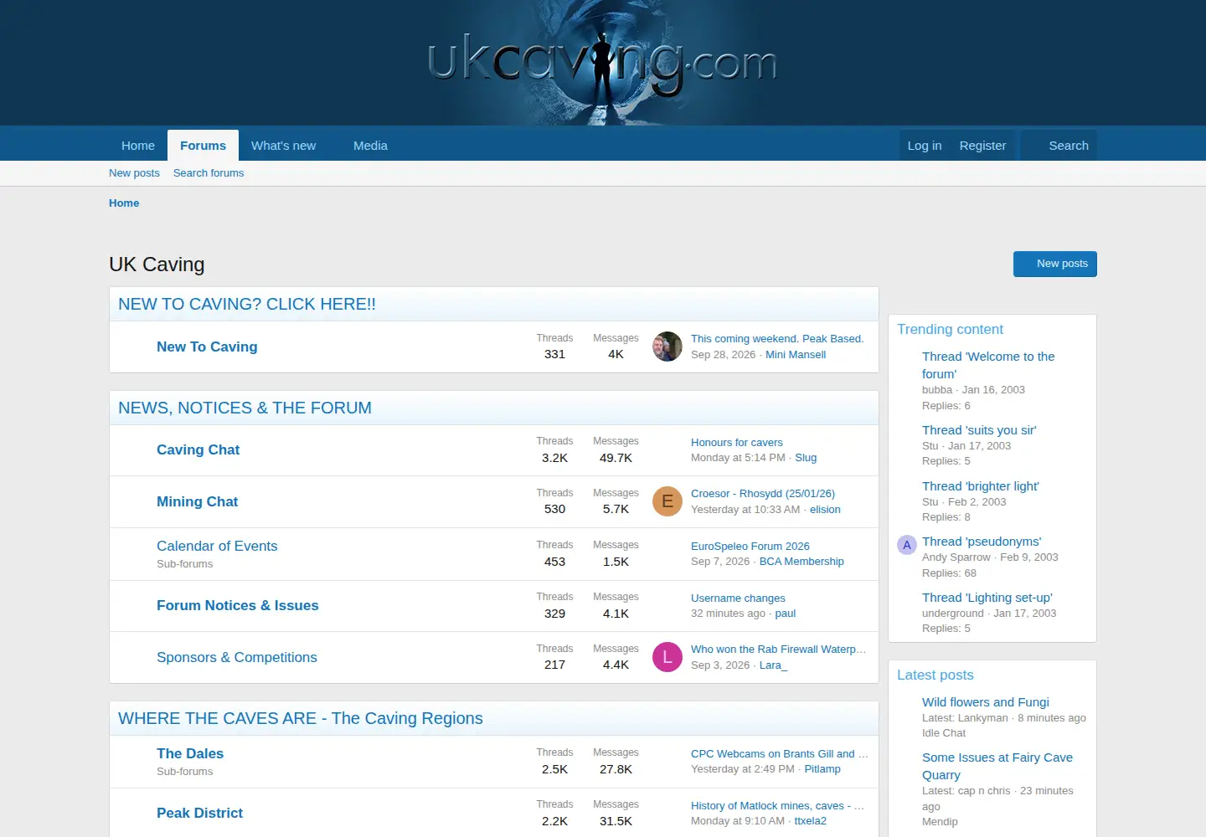Open thread 'This coming weekend. Peak Based.'
1206x837 pixels.
pyautogui.click(x=777, y=339)
